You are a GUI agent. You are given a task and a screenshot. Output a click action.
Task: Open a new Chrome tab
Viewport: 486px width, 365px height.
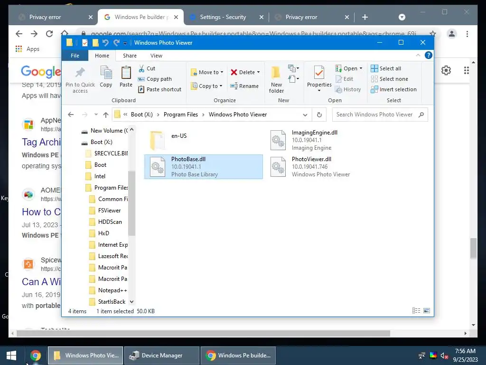point(365,17)
